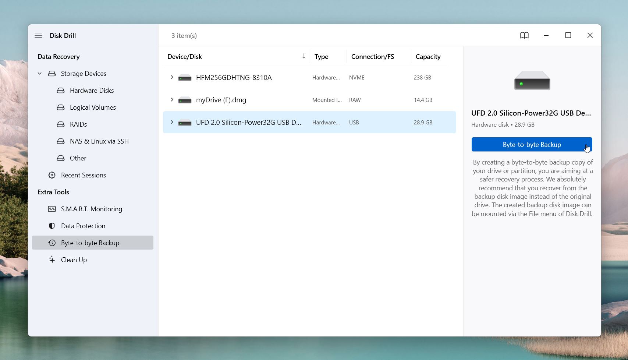Select Byte-to-byte Backup in sidebar
The height and width of the screenshot is (360, 628).
click(x=93, y=243)
